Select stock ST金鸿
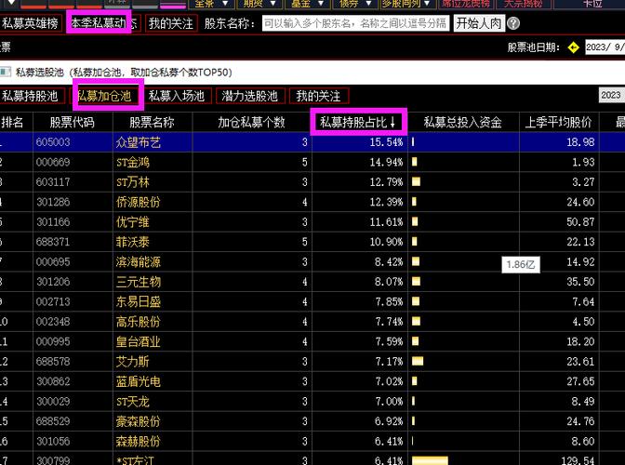625x465 pixels. point(133,162)
